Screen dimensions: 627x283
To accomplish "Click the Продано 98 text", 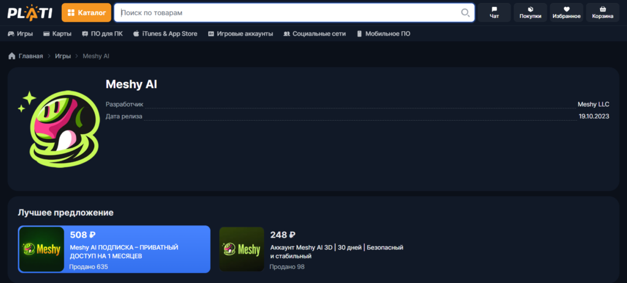I will (287, 266).
